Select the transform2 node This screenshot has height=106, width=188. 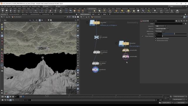[95, 69]
